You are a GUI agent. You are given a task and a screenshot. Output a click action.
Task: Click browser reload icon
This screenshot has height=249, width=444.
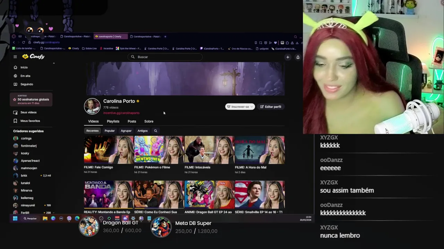click(x=23, y=42)
